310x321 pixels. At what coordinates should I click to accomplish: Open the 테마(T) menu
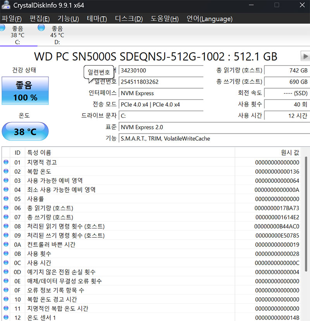97,19
